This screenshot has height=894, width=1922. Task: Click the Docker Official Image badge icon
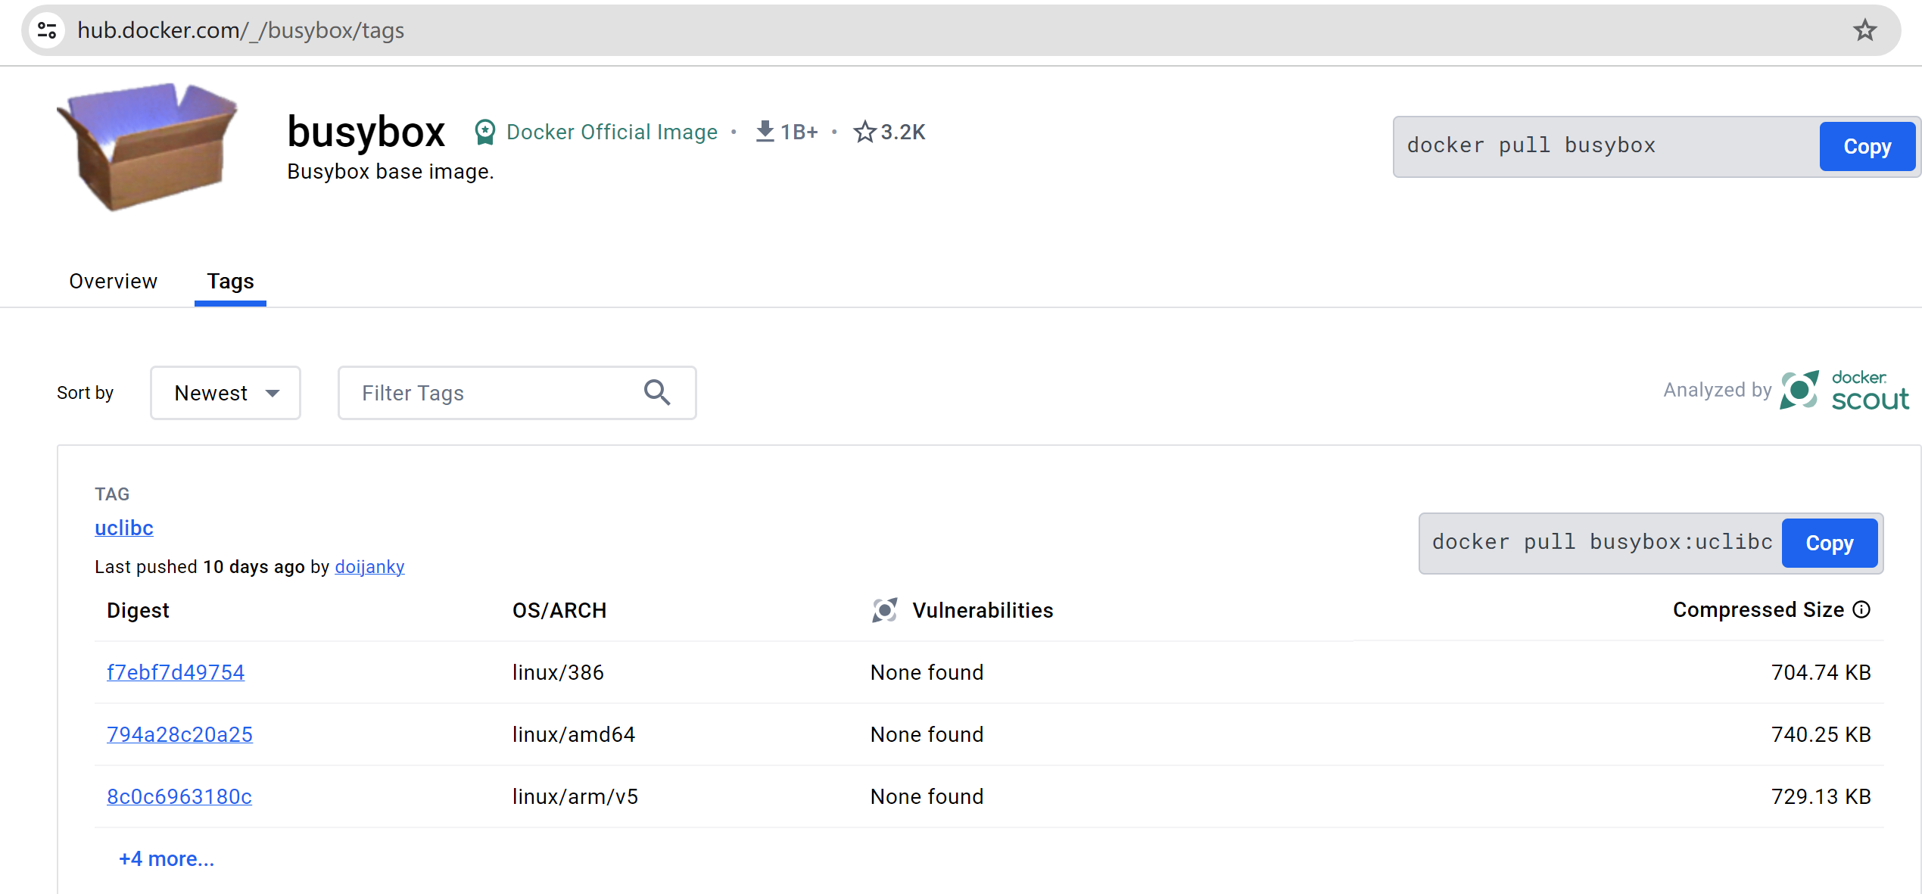tap(484, 132)
